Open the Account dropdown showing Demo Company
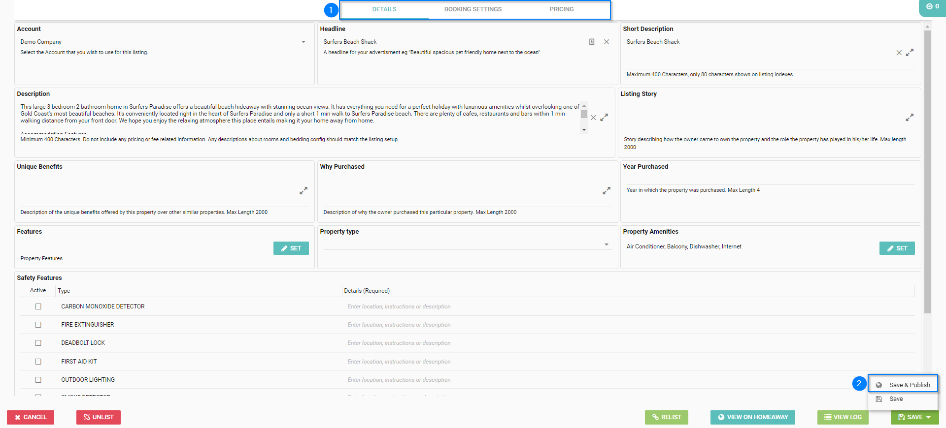946x428 pixels. pyautogui.click(x=303, y=42)
